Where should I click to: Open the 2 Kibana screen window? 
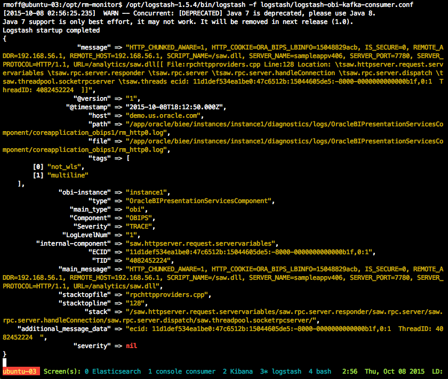point(238,372)
